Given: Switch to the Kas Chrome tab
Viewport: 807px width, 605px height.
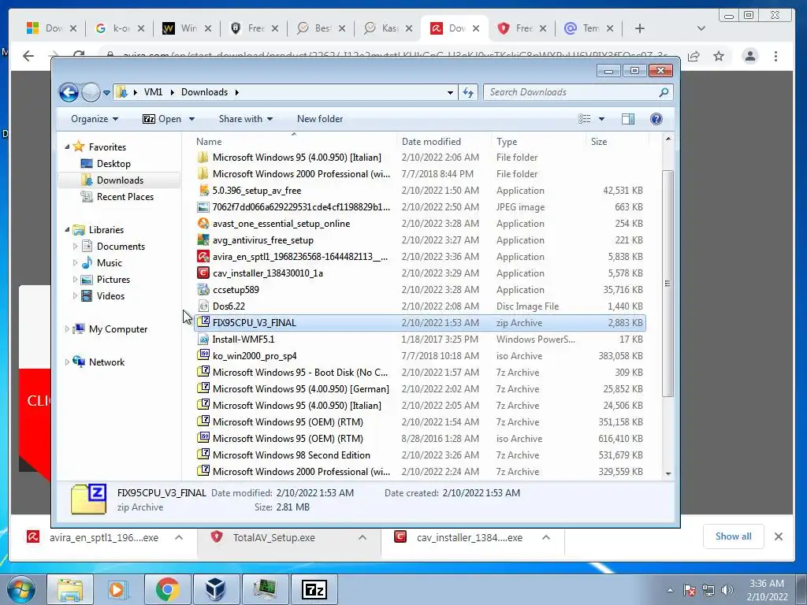Looking at the screenshot, I should point(388,28).
